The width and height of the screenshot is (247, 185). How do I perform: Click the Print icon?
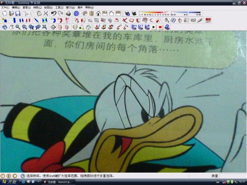[68, 13]
